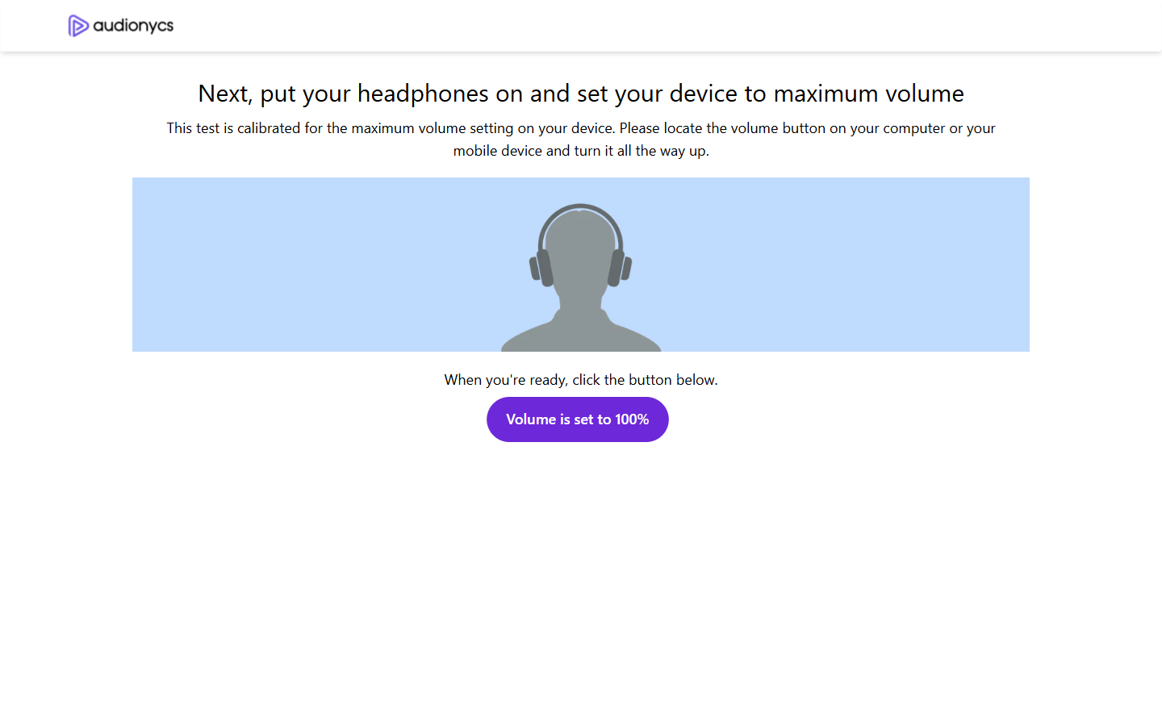
Task: Click the Audionycs branding area top-left
Action: click(119, 25)
